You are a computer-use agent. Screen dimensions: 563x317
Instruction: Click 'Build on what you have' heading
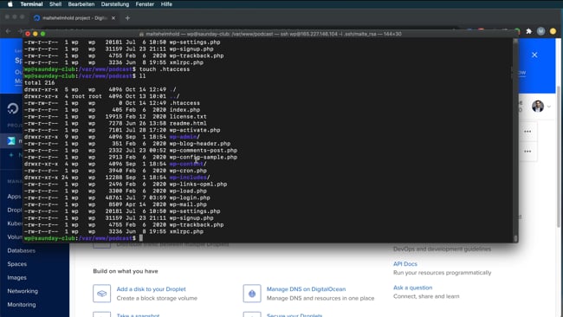pyautogui.click(x=126, y=271)
